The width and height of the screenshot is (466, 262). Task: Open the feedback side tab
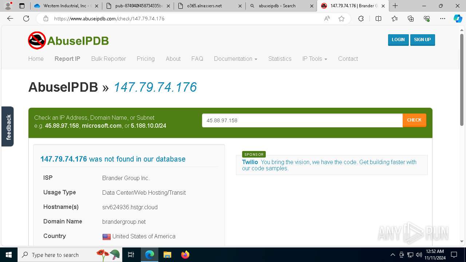[x=8, y=126]
